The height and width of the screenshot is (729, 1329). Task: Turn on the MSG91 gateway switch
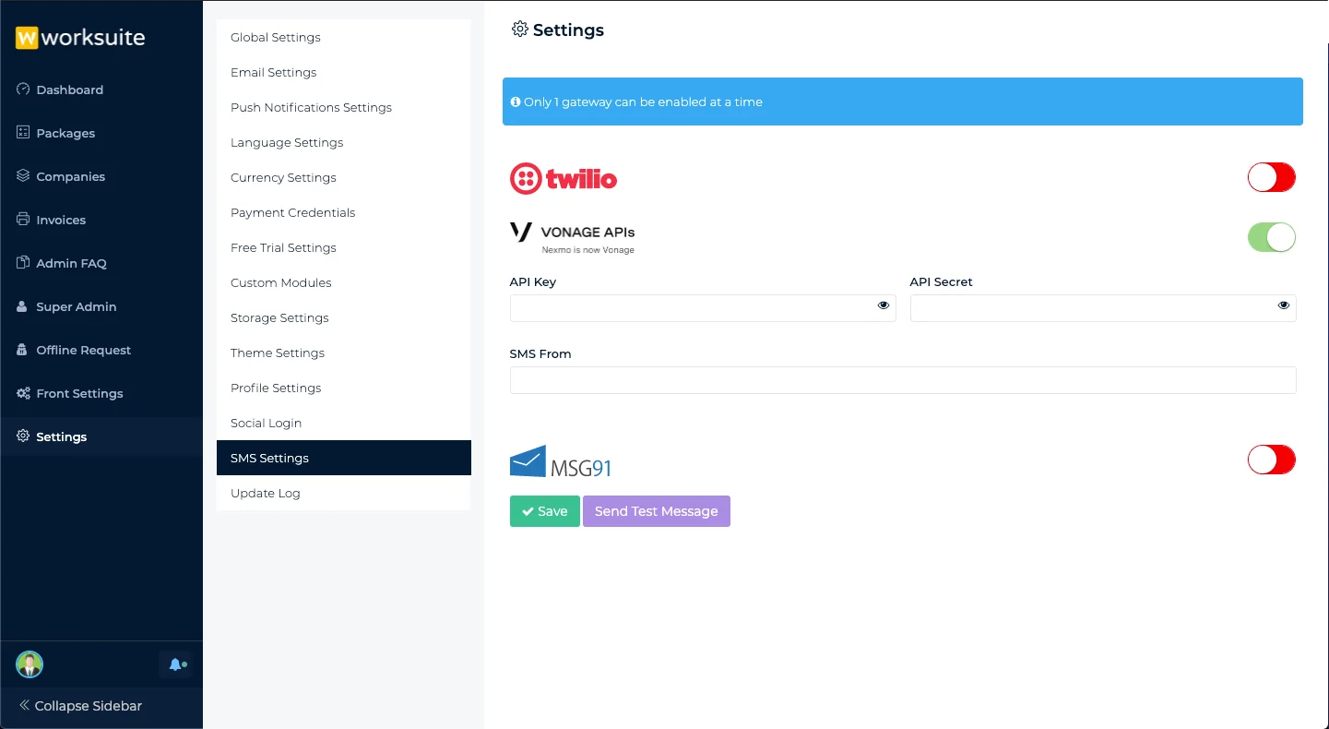(1271, 460)
